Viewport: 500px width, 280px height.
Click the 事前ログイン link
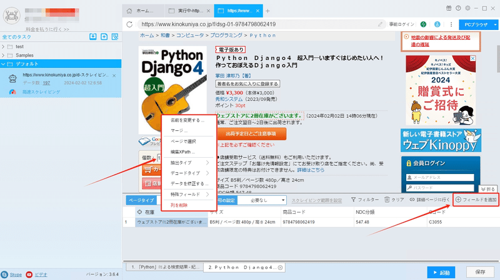401,24
